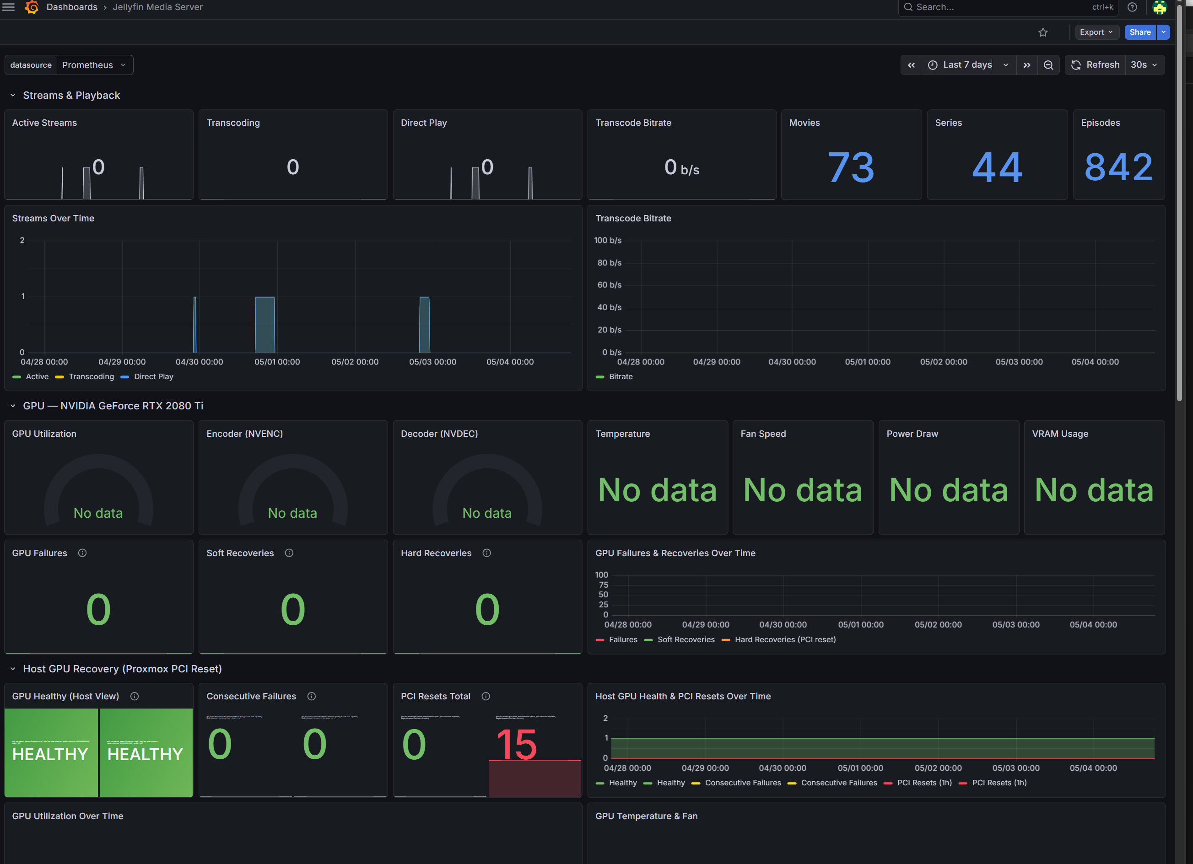Image resolution: width=1193 pixels, height=864 pixels.
Task: Toggle Direct Play series in legend
Action: [x=154, y=376]
